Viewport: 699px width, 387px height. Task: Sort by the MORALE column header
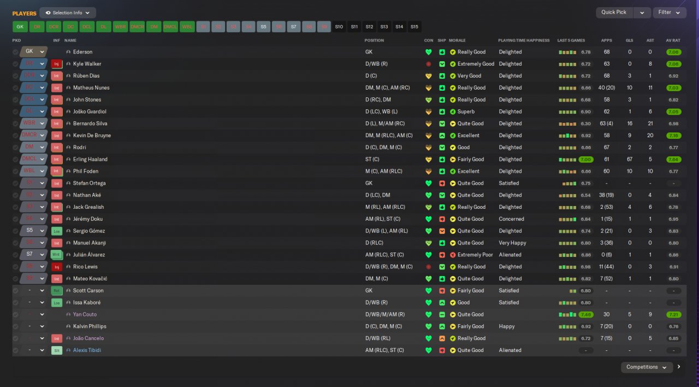coord(458,40)
